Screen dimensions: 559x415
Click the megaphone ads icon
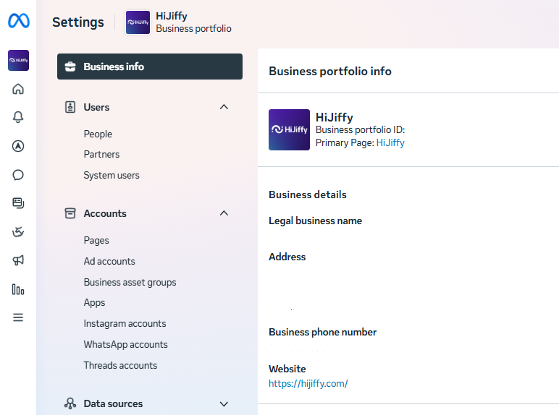[x=18, y=260]
